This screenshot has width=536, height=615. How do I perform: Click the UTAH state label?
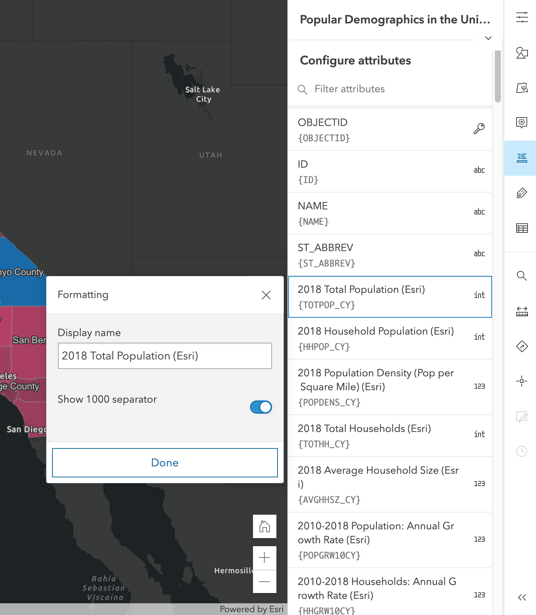point(211,155)
